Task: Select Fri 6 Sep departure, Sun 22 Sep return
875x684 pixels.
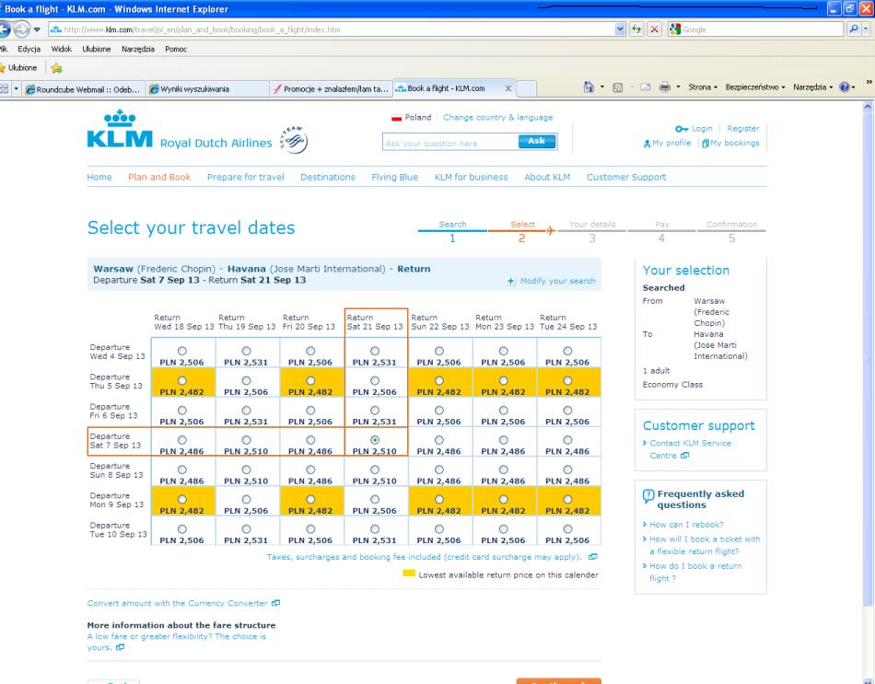Action: [x=439, y=410]
